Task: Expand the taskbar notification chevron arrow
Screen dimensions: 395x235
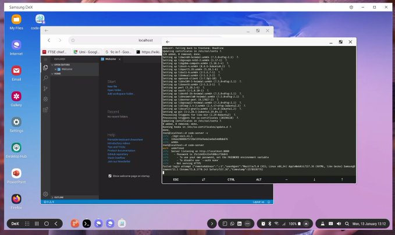Action: pyautogui.click(x=212, y=224)
